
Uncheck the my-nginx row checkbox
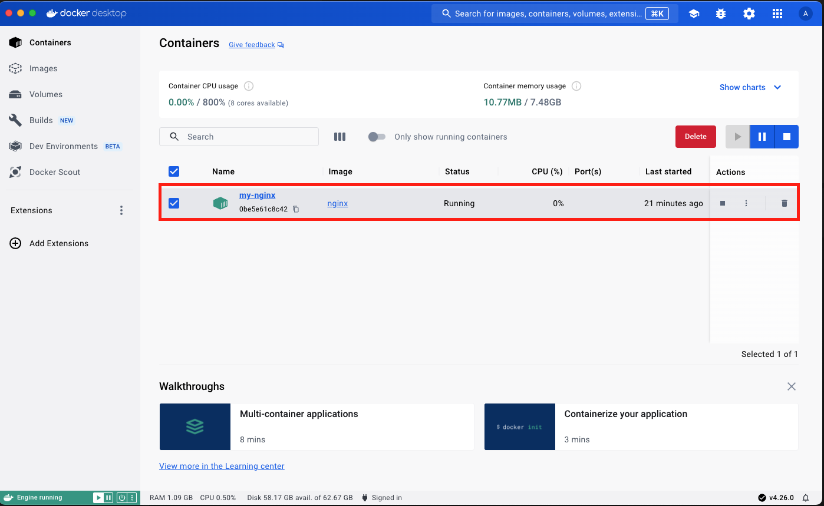[174, 203]
